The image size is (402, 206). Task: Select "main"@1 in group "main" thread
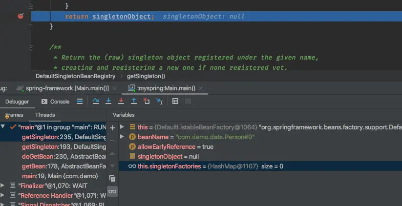[53, 127]
